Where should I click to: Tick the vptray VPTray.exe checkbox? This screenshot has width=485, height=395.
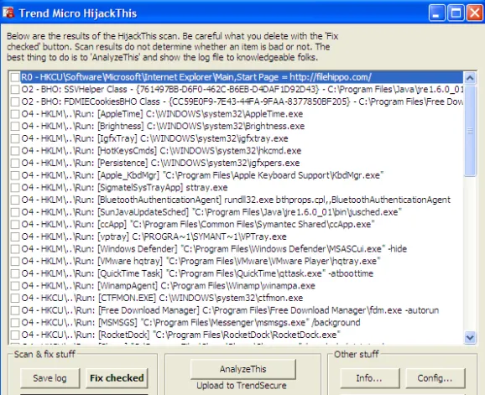pyautogui.click(x=15, y=236)
